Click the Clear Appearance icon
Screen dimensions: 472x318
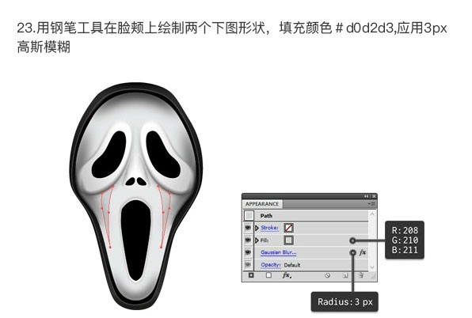point(328,275)
